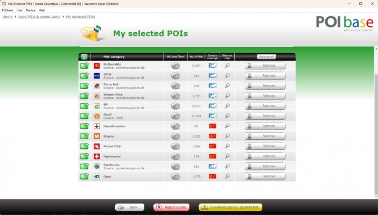
Task: Toggle POI area filter for Burger King
Action: click(x=176, y=96)
